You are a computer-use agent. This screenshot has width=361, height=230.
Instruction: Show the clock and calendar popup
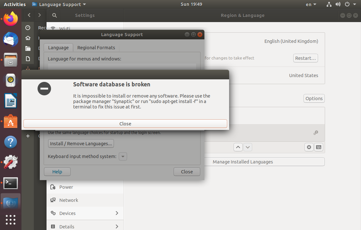pyautogui.click(x=191, y=4)
